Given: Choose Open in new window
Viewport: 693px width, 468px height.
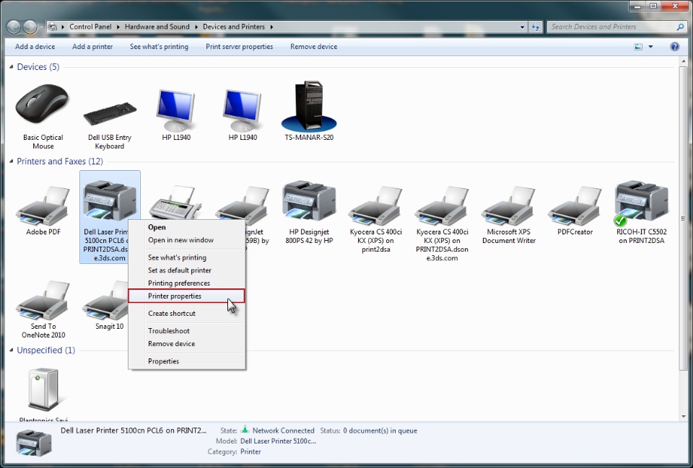Looking at the screenshot, I should 186,240.
